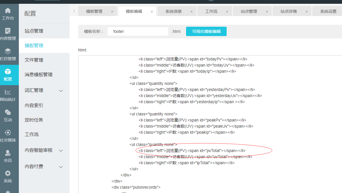This screenshot has width=342, height=193.
Task: Expand the 词汇管理 submenu
Action: tap(61, 91)
